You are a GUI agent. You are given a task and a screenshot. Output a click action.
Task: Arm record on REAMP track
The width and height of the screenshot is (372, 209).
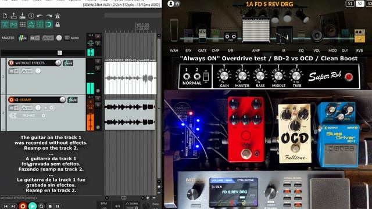pos(11,100)
